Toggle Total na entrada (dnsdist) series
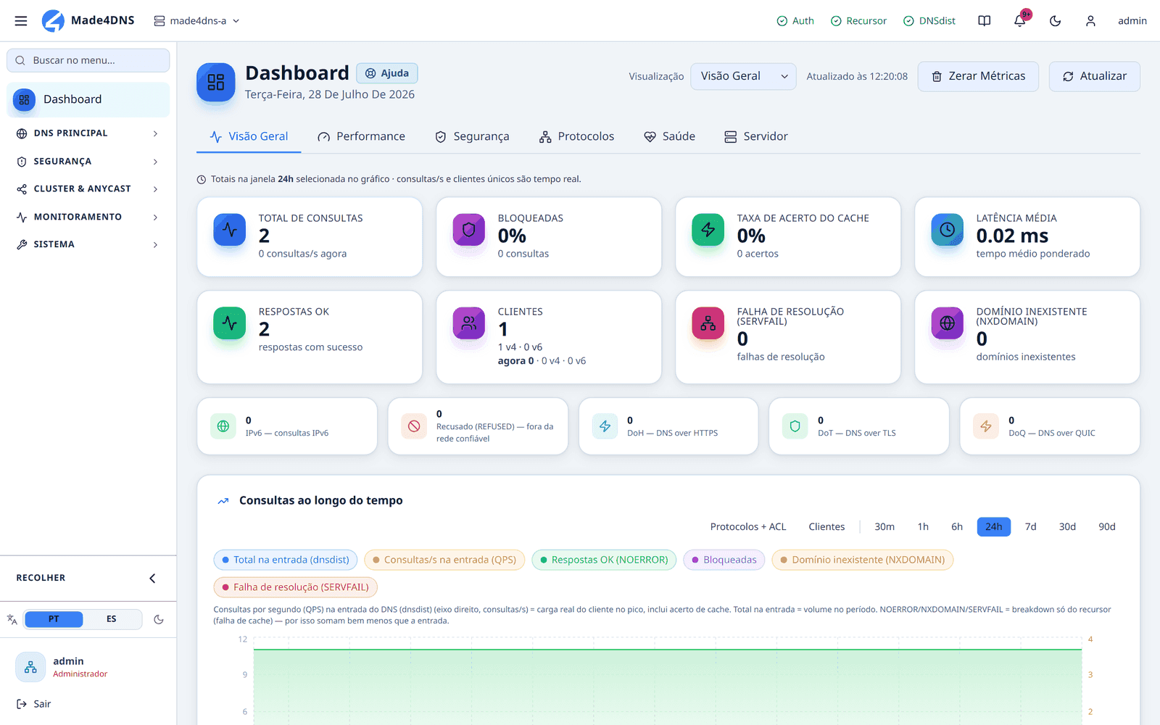Image resolution: width=1160 pixels, height=725 pixels. pos(286,560)
